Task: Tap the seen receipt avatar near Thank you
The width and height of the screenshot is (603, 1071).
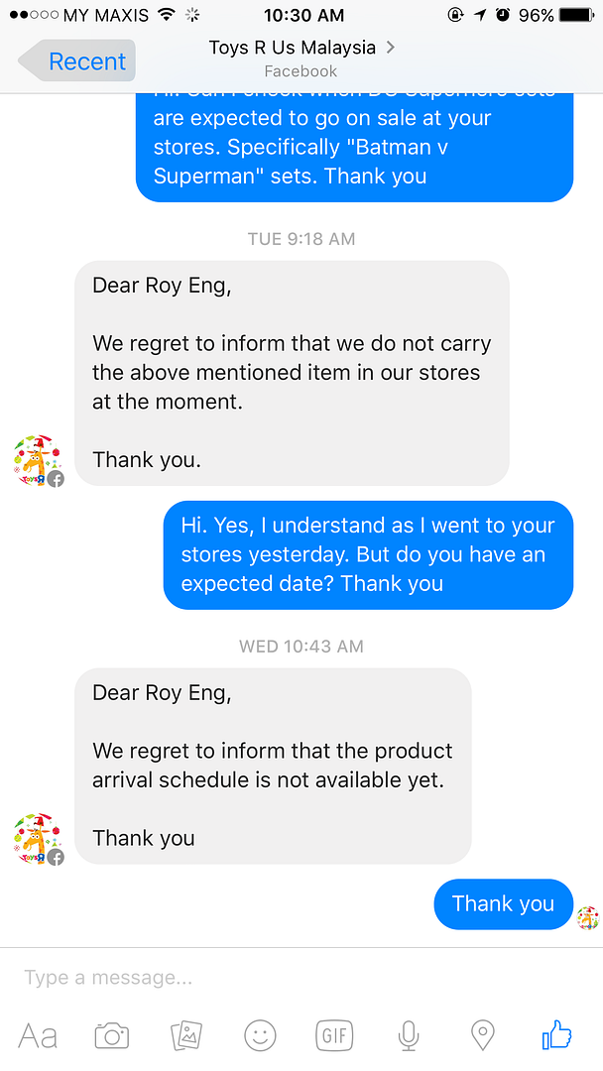Action: pyautogui.click(x=588, y=917)
